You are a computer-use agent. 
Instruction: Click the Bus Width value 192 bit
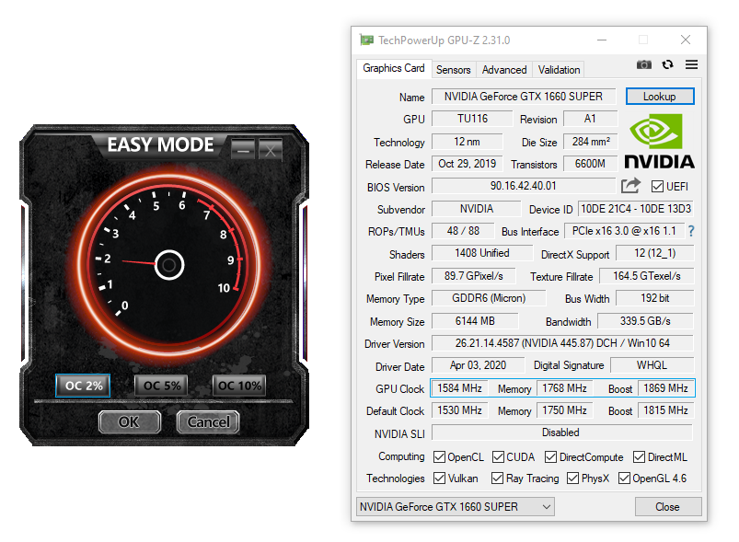pos(655,298)
